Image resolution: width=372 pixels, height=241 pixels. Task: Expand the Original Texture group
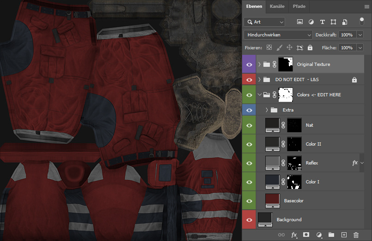(x=259, y=64)
